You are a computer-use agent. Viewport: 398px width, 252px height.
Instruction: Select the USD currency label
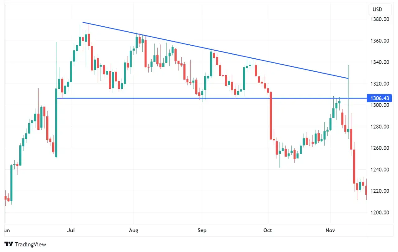click(x=377, y=10)
